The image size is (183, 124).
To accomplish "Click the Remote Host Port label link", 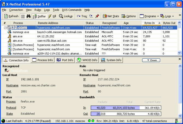I will pyautogui.click(x=86, y=92).
